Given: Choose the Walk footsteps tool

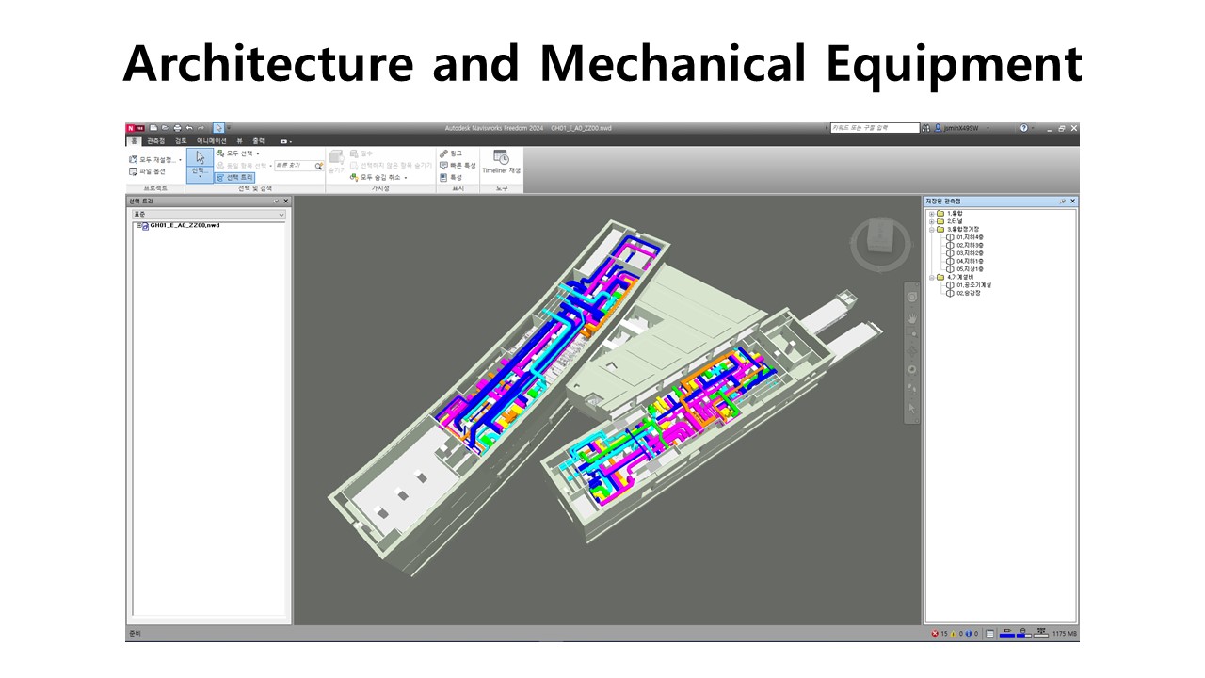Looking at the screenshot, I should (911, 387).
